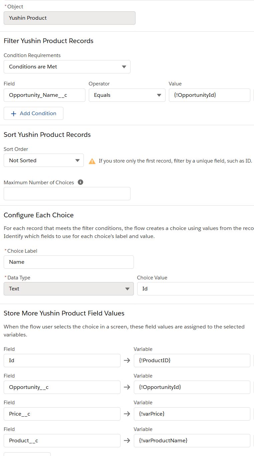254x456 pixels.
Task: Click the Maximum Number of Choices input
Action: tap(67, 194)
